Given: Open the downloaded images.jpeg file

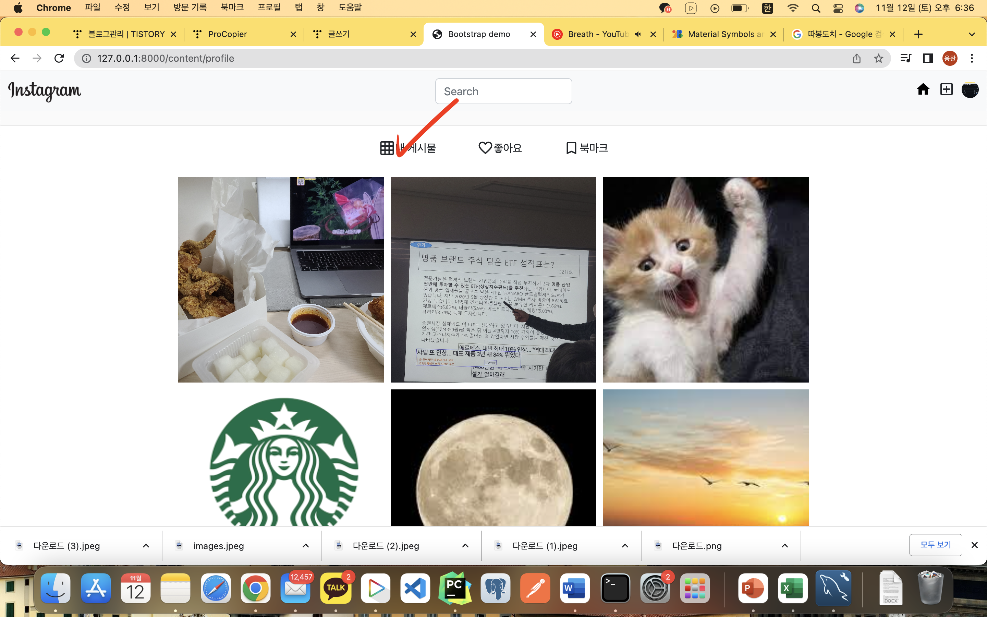Looking at the screenshot, I should pyautogui.click(x=218, y=546).
